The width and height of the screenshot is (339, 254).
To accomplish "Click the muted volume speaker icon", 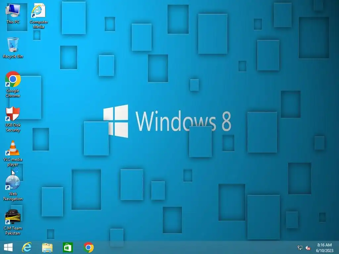I will point(308,248).
